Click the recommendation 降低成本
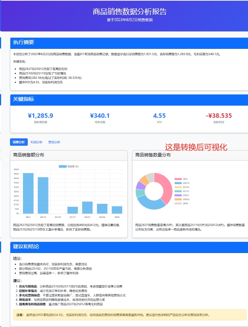The image size is (248, 327). tap(62, 300)
